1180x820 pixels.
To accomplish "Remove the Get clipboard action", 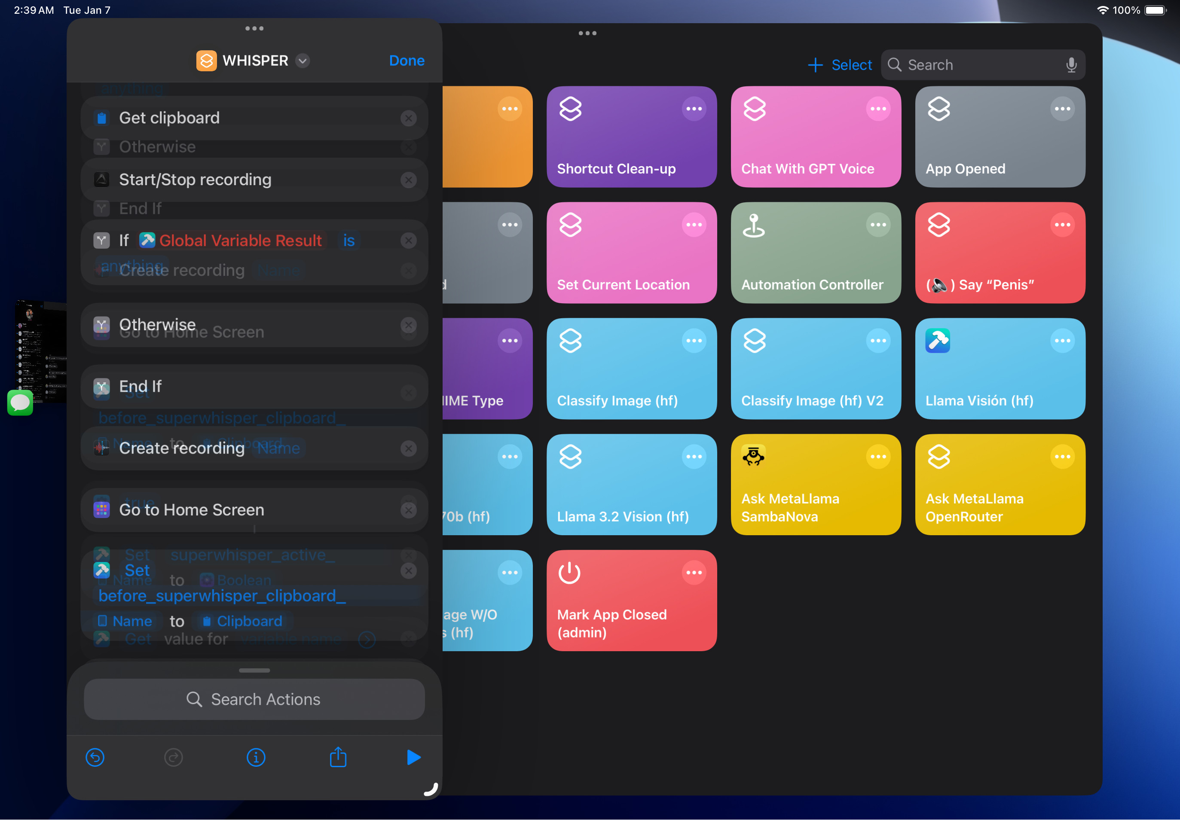I will pyautogui.click(x=408, y=118).
